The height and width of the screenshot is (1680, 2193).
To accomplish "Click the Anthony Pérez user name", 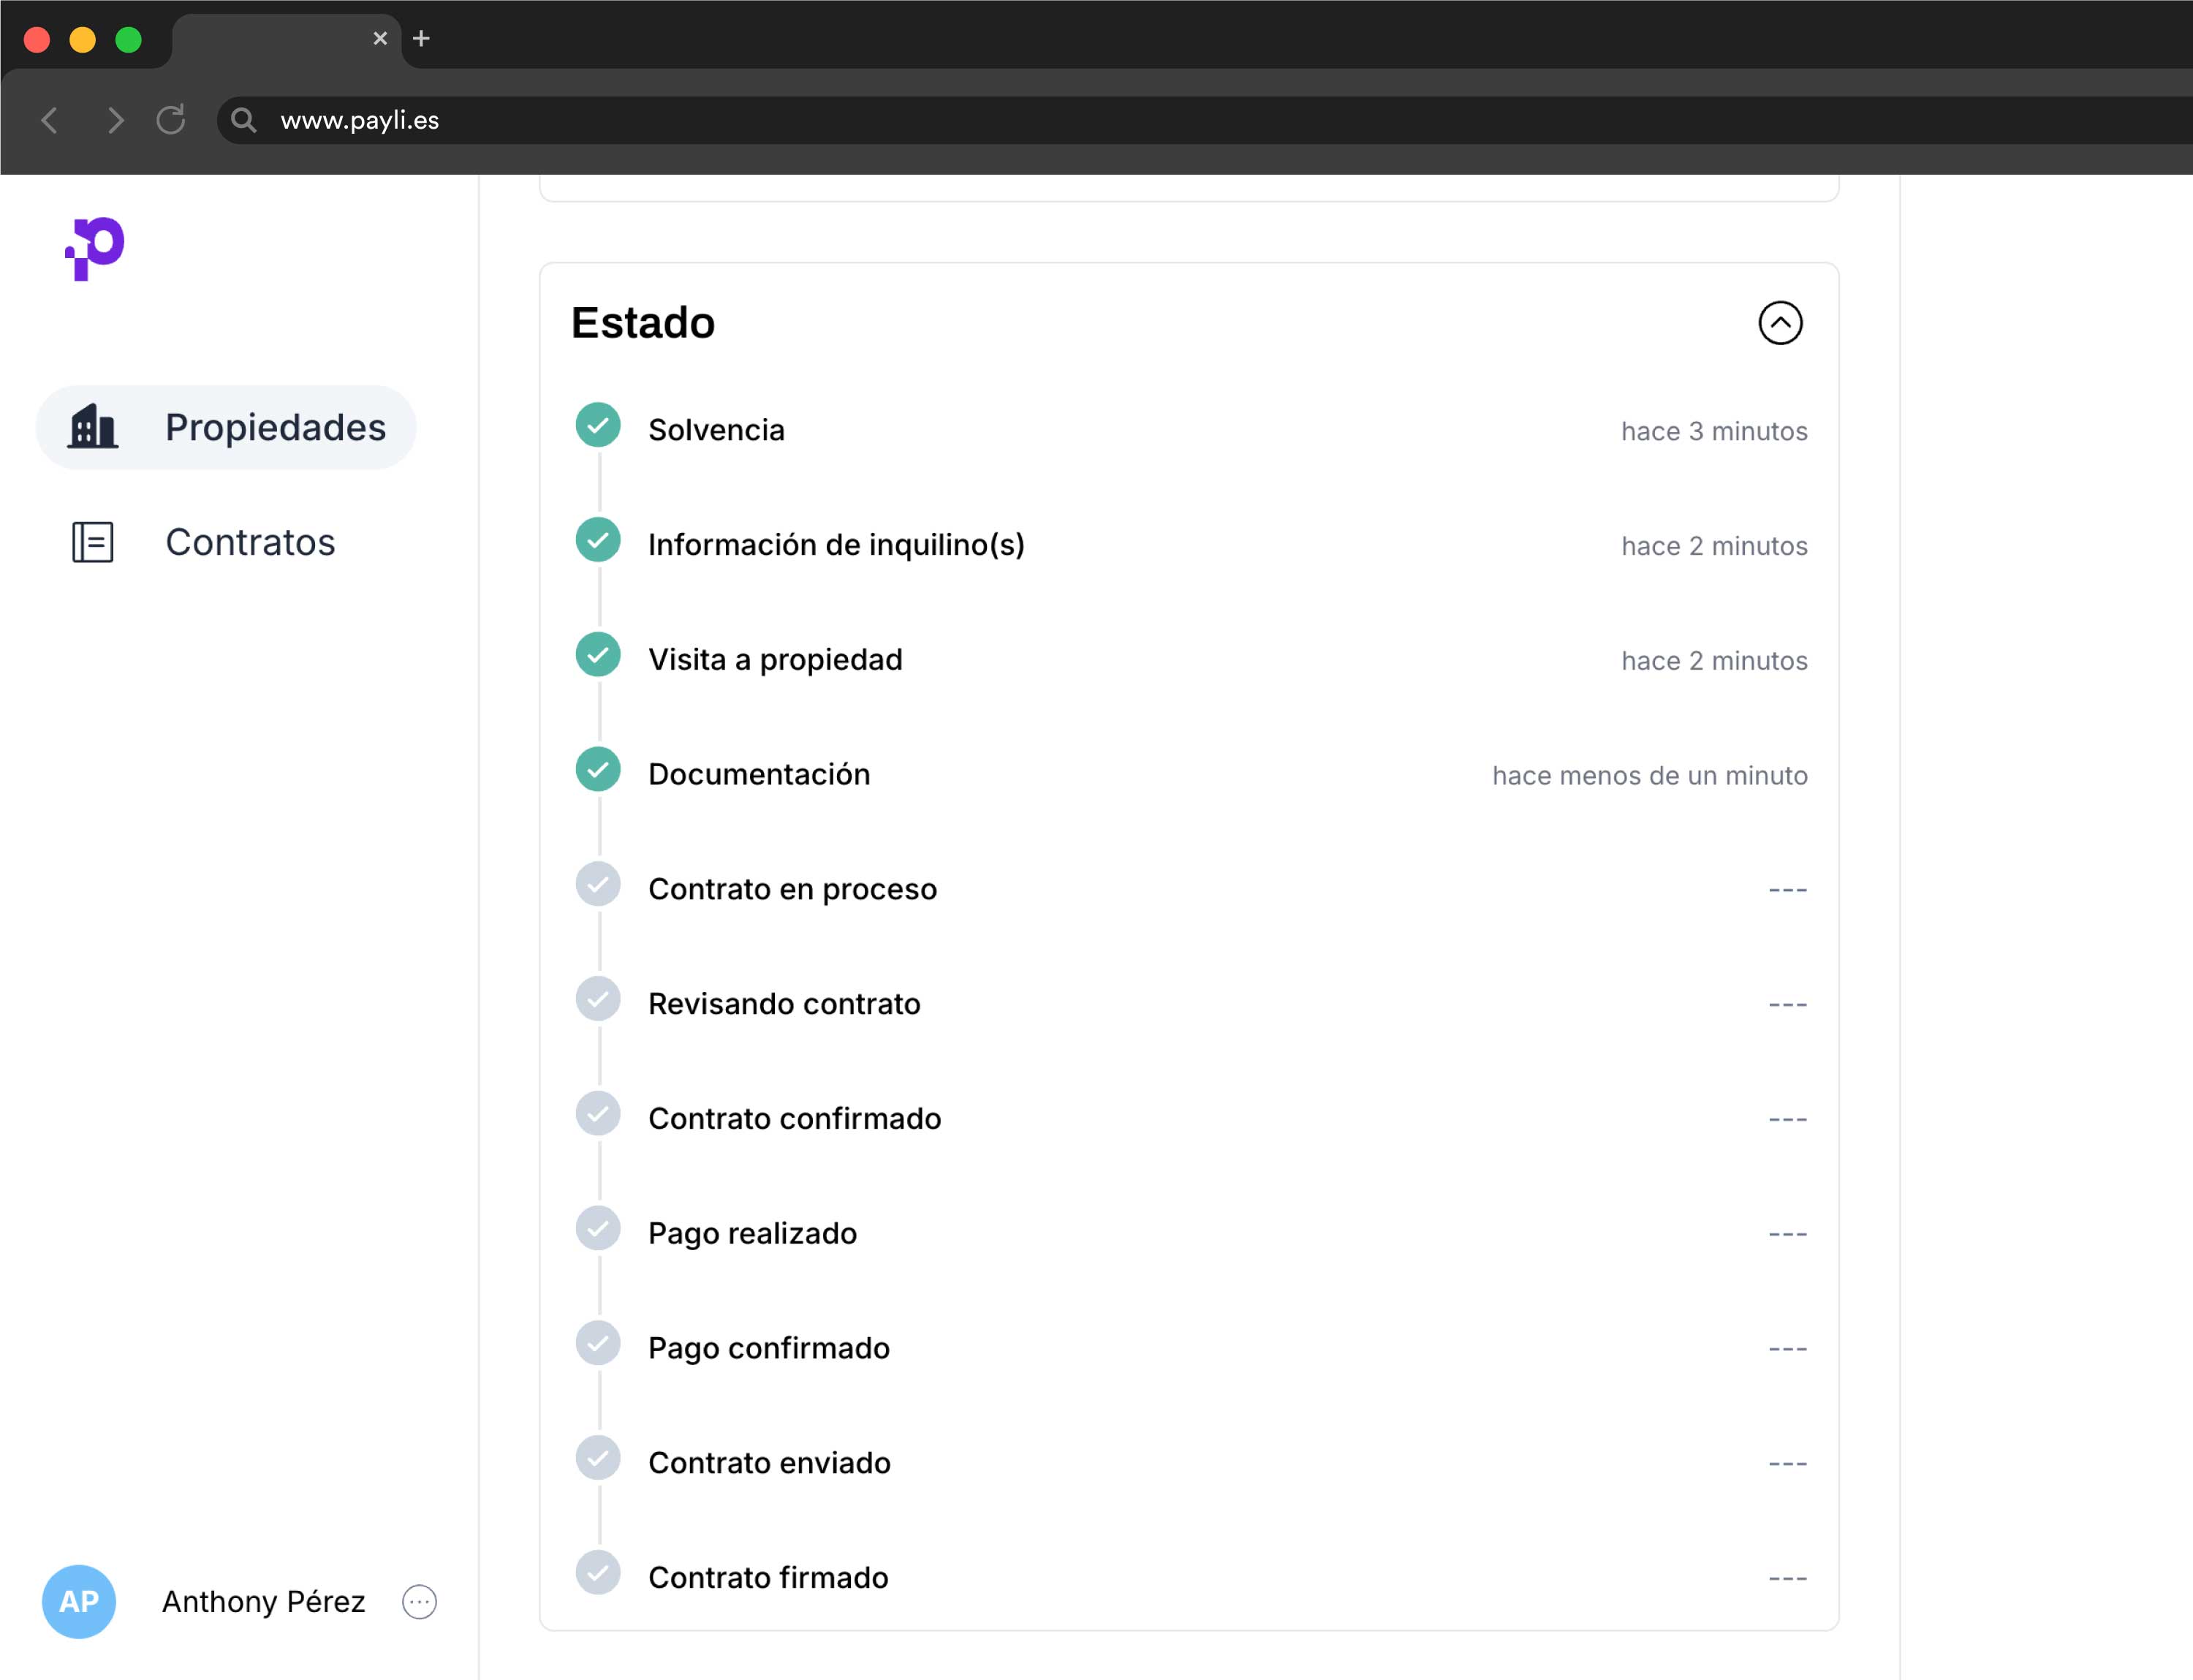I will click(263, 1602).
